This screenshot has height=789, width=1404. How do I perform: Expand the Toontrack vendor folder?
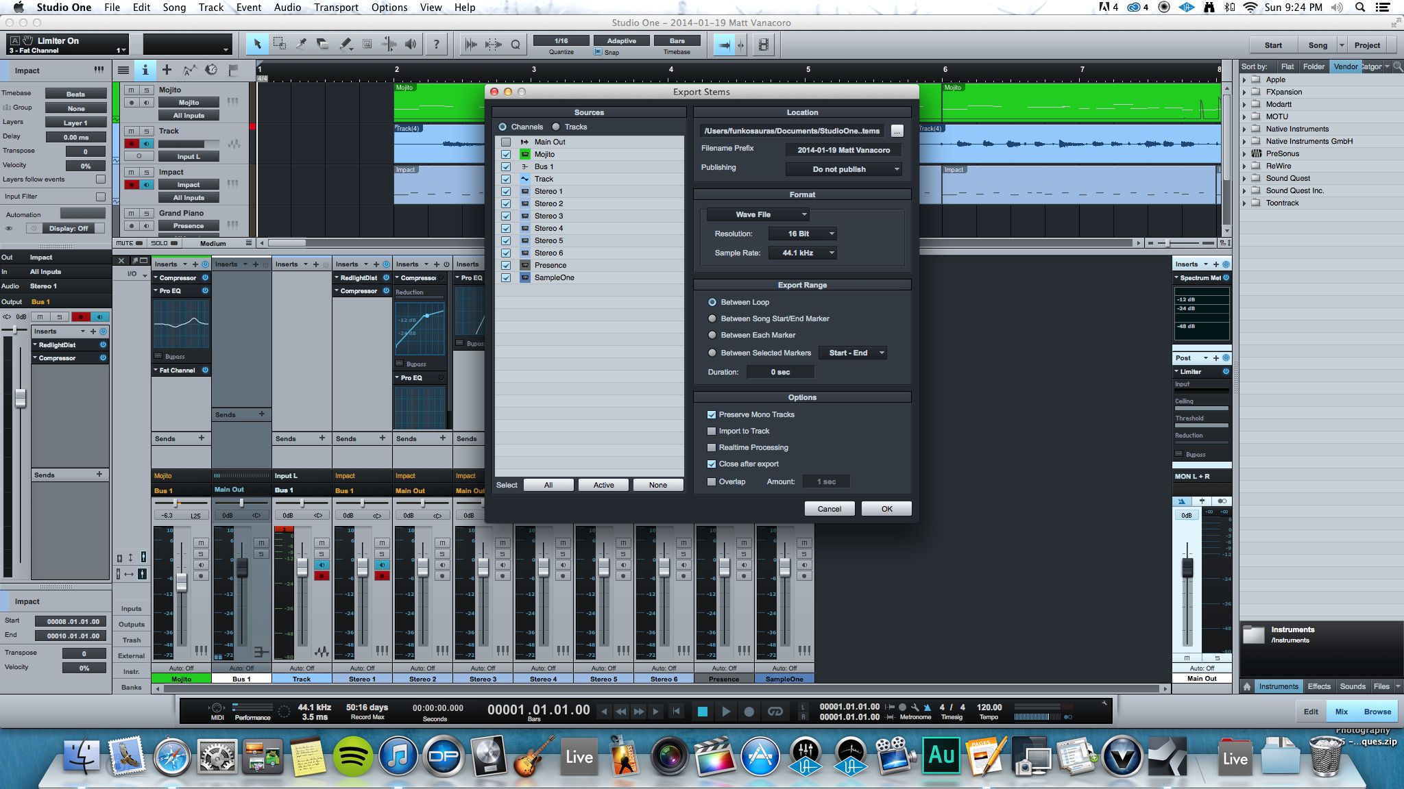pos(1244,203)
